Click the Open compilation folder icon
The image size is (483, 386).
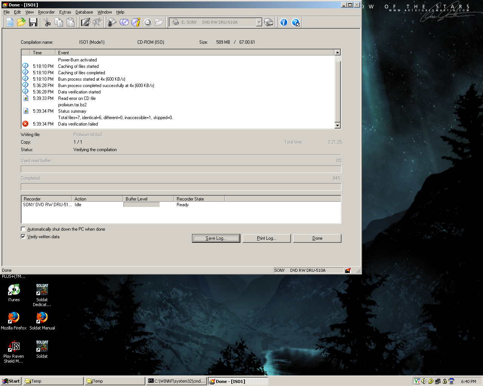(22, 22)
